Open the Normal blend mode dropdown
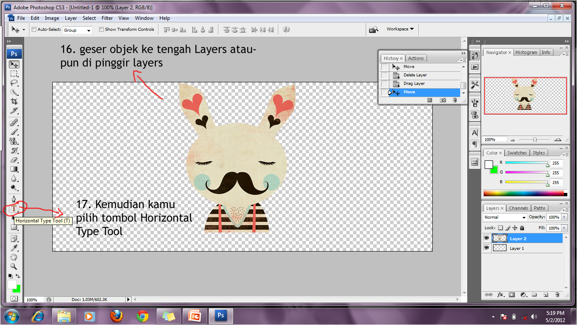The width and height of the screenshot is (577, 325). point(505,217)
